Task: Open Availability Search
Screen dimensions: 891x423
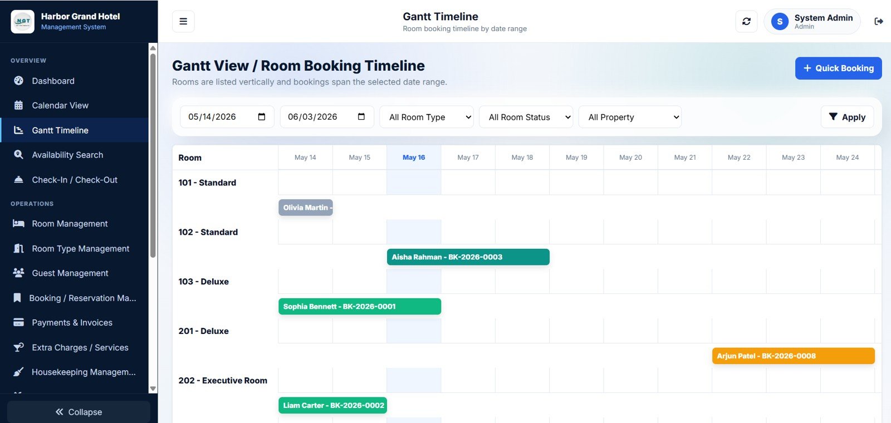Action: click(x=74, y=155)
